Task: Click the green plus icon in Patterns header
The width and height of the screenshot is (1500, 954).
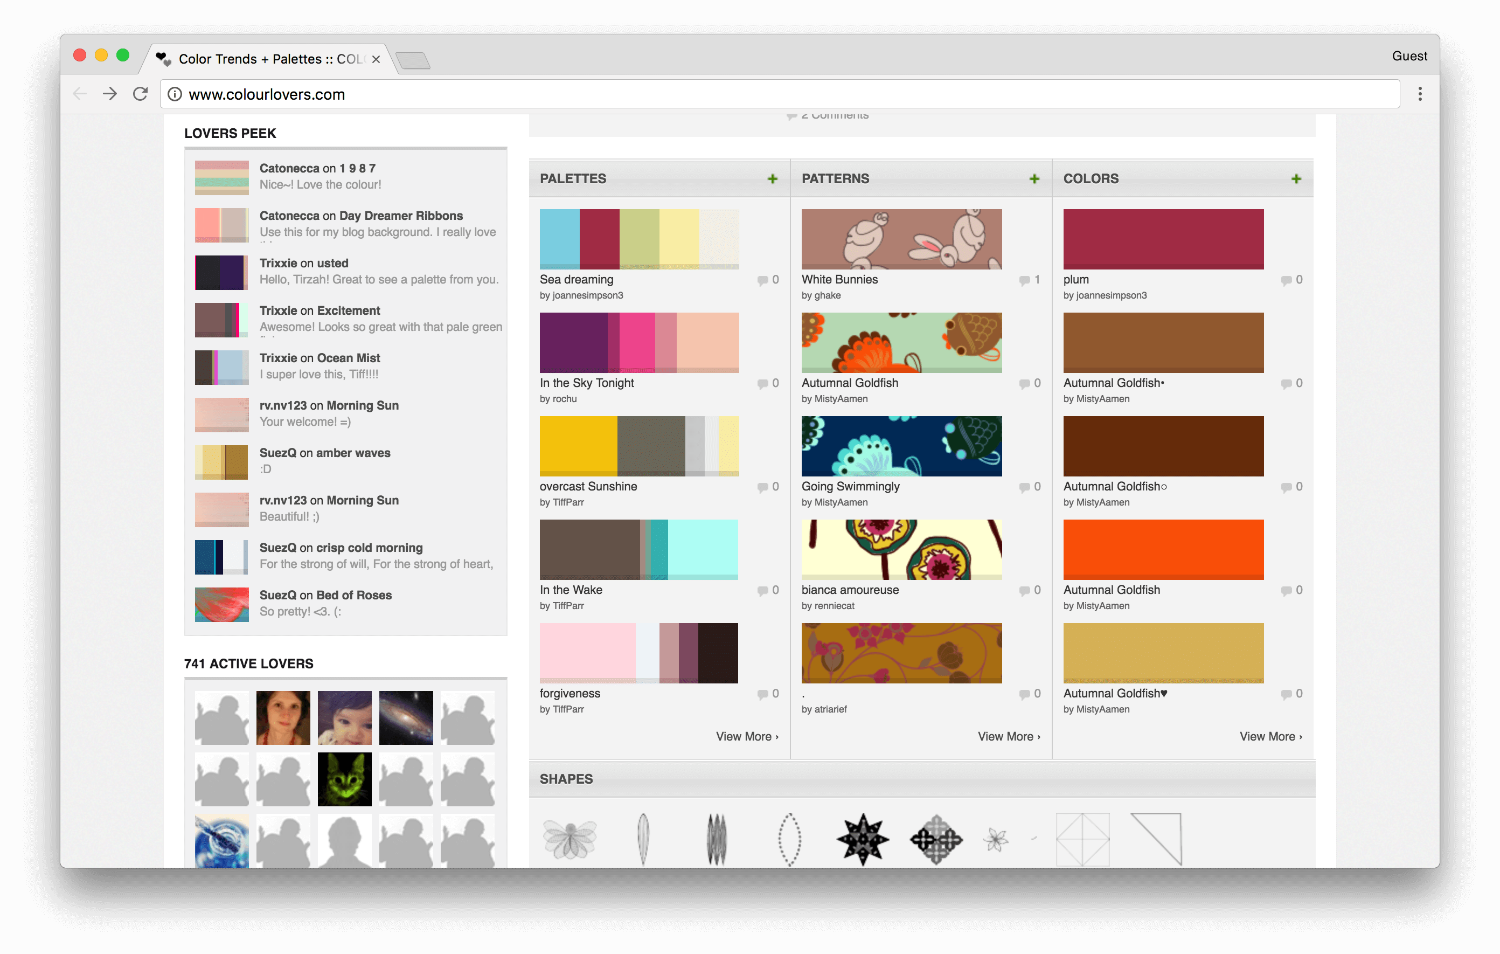Action: coord(1034,179)
